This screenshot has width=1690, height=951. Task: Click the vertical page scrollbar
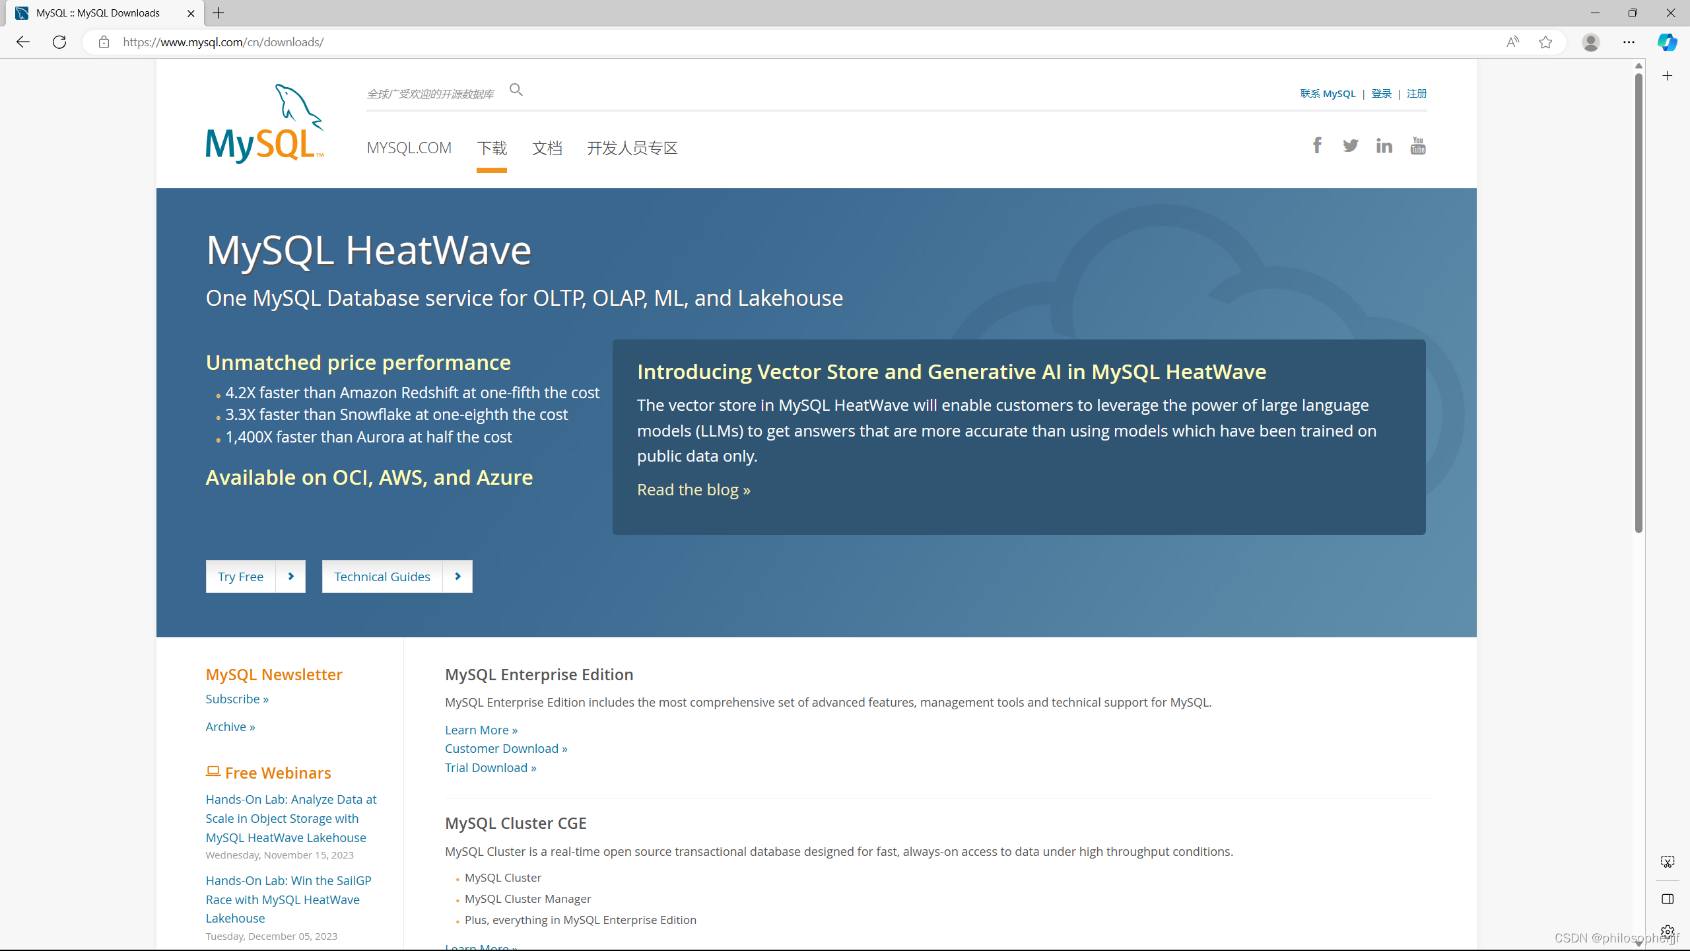click(1639, 304)
